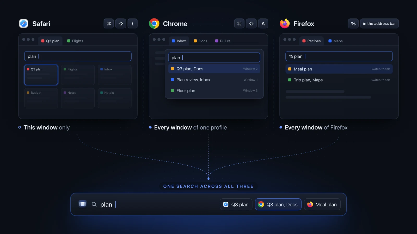The width and height of the screenshot is (417, 234).
Task: Choose the Chrome 'Q3 plan, Docs' result chip
Action: point(278,204)
